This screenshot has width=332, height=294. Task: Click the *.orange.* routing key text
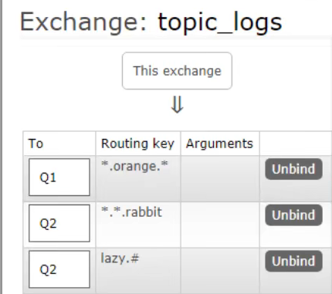tap(134, 166)
